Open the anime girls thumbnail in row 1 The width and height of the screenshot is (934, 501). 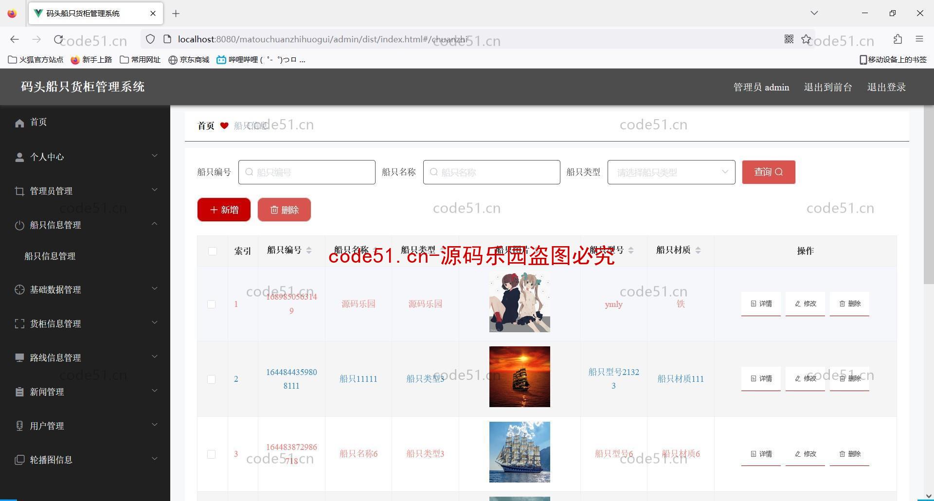[x=520, y=302]
